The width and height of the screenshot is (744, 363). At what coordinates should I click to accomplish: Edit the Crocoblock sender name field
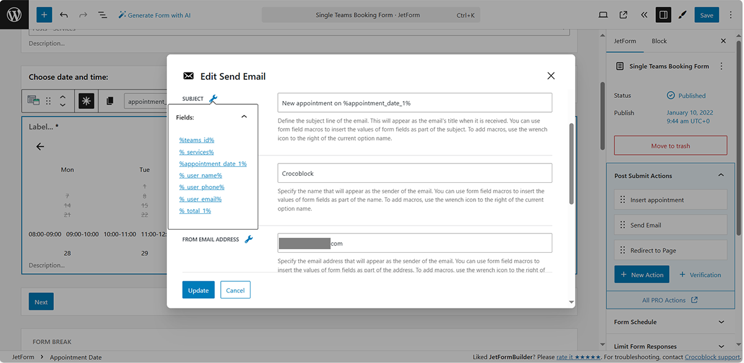pos(415,173)
